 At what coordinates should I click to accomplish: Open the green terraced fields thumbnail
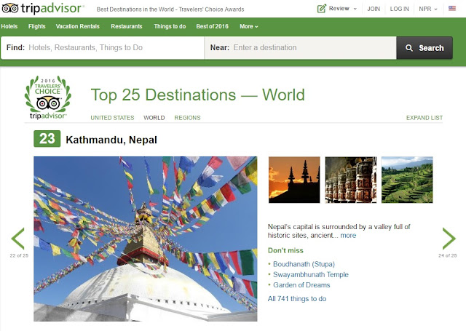tap(407, 180)
